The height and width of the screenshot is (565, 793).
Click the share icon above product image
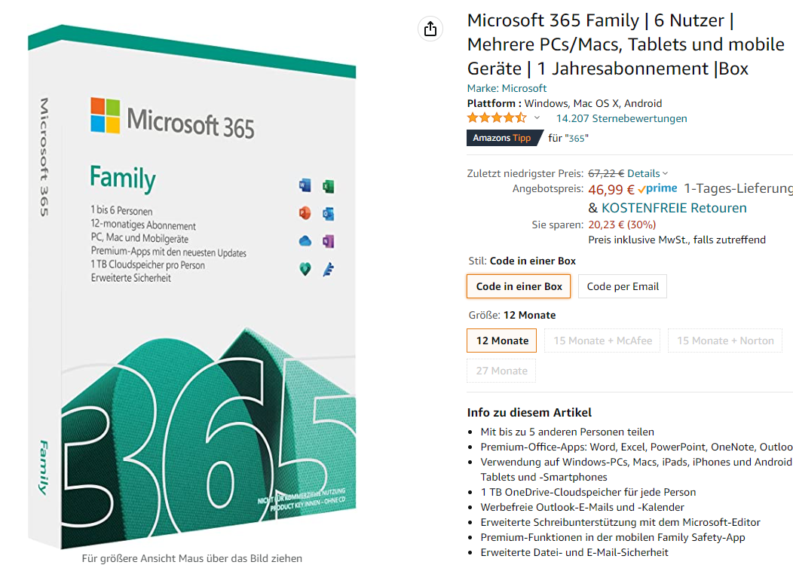click(430, 29)
